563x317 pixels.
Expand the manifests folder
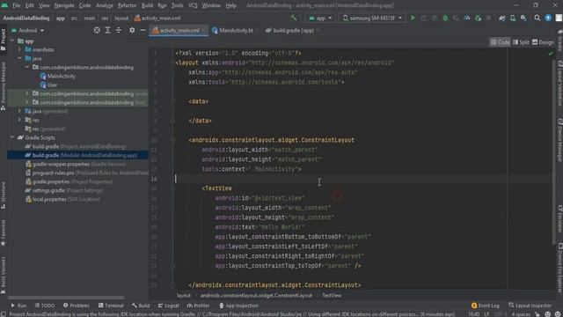(x=19, y=49)
